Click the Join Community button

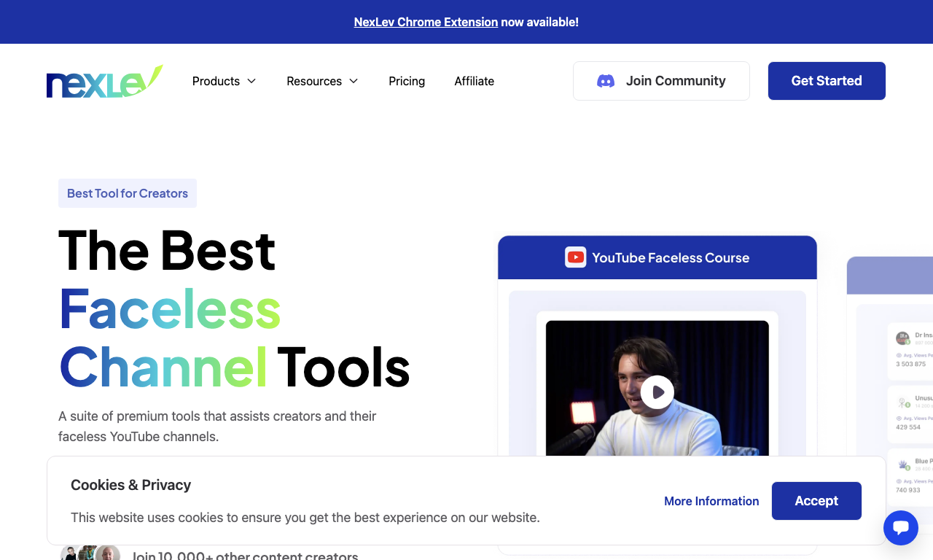click(x=661, y=81)
